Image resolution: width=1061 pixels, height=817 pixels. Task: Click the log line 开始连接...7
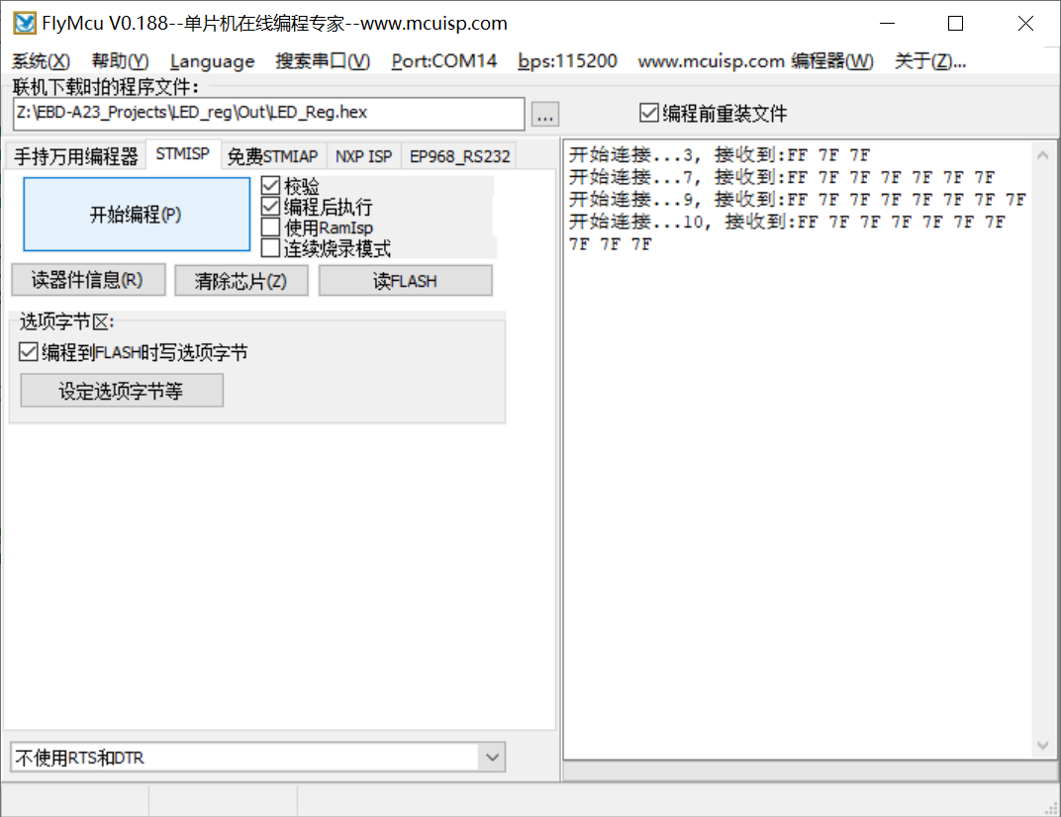pos(782,177)
